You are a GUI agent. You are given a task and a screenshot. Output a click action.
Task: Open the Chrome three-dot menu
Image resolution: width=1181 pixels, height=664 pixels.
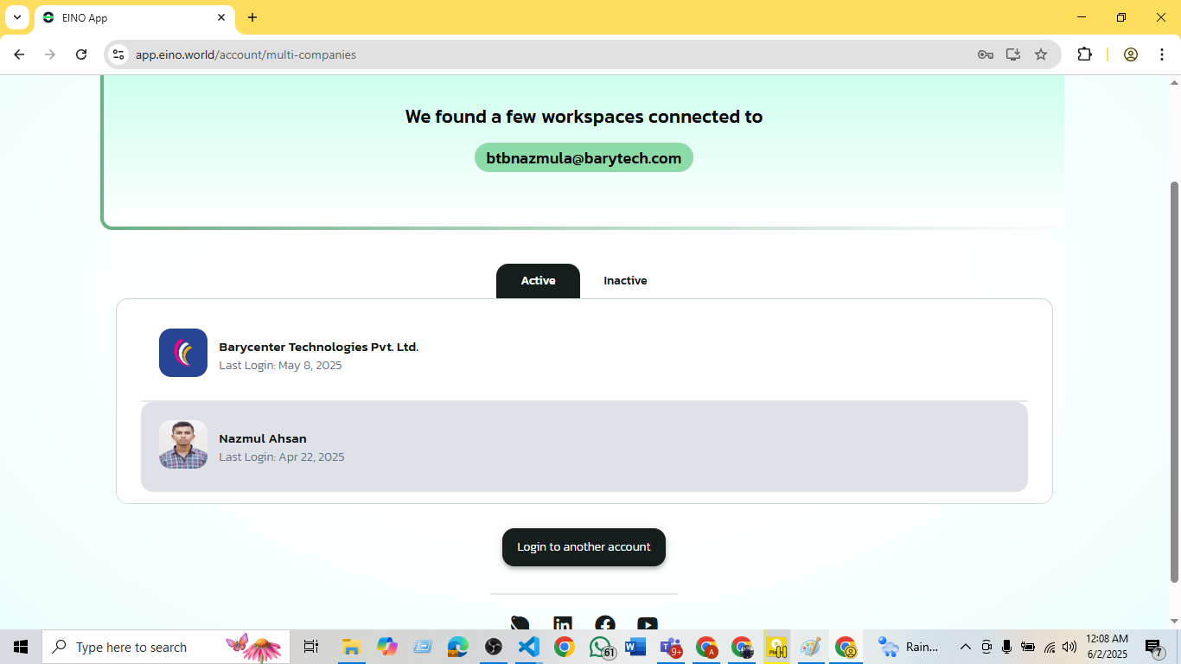(x=1162, y=54)
